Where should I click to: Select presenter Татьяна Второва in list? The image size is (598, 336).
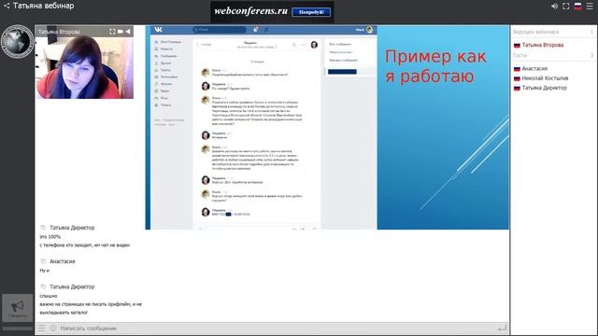coord(542,45)
